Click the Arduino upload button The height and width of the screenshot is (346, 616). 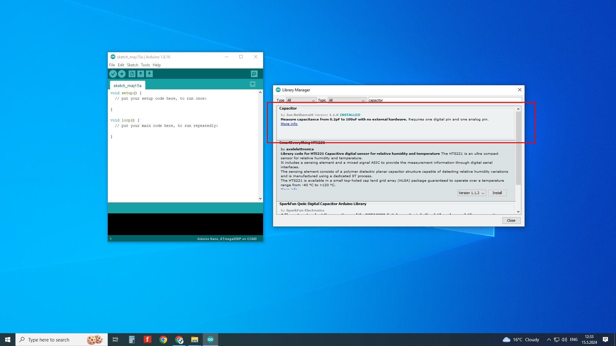(122, 73)
